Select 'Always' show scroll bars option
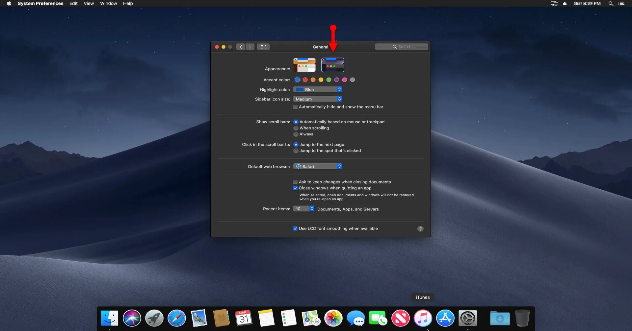 pos(296,134)
